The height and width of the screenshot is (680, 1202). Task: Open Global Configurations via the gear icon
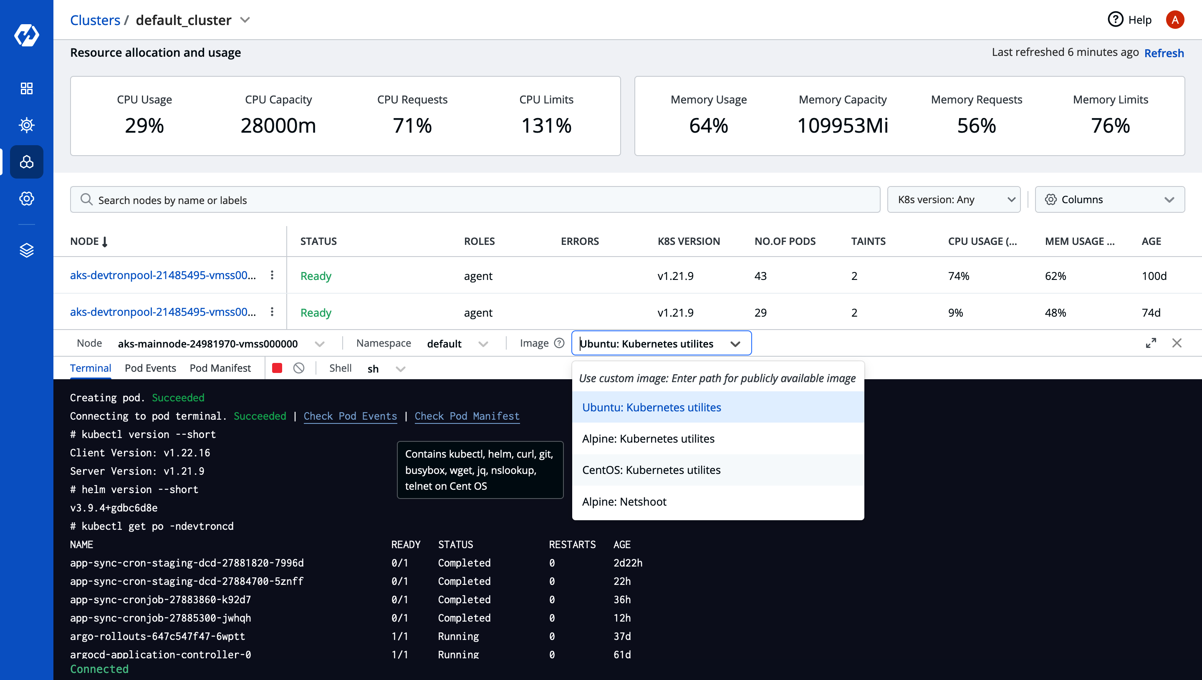click(27, 199)
